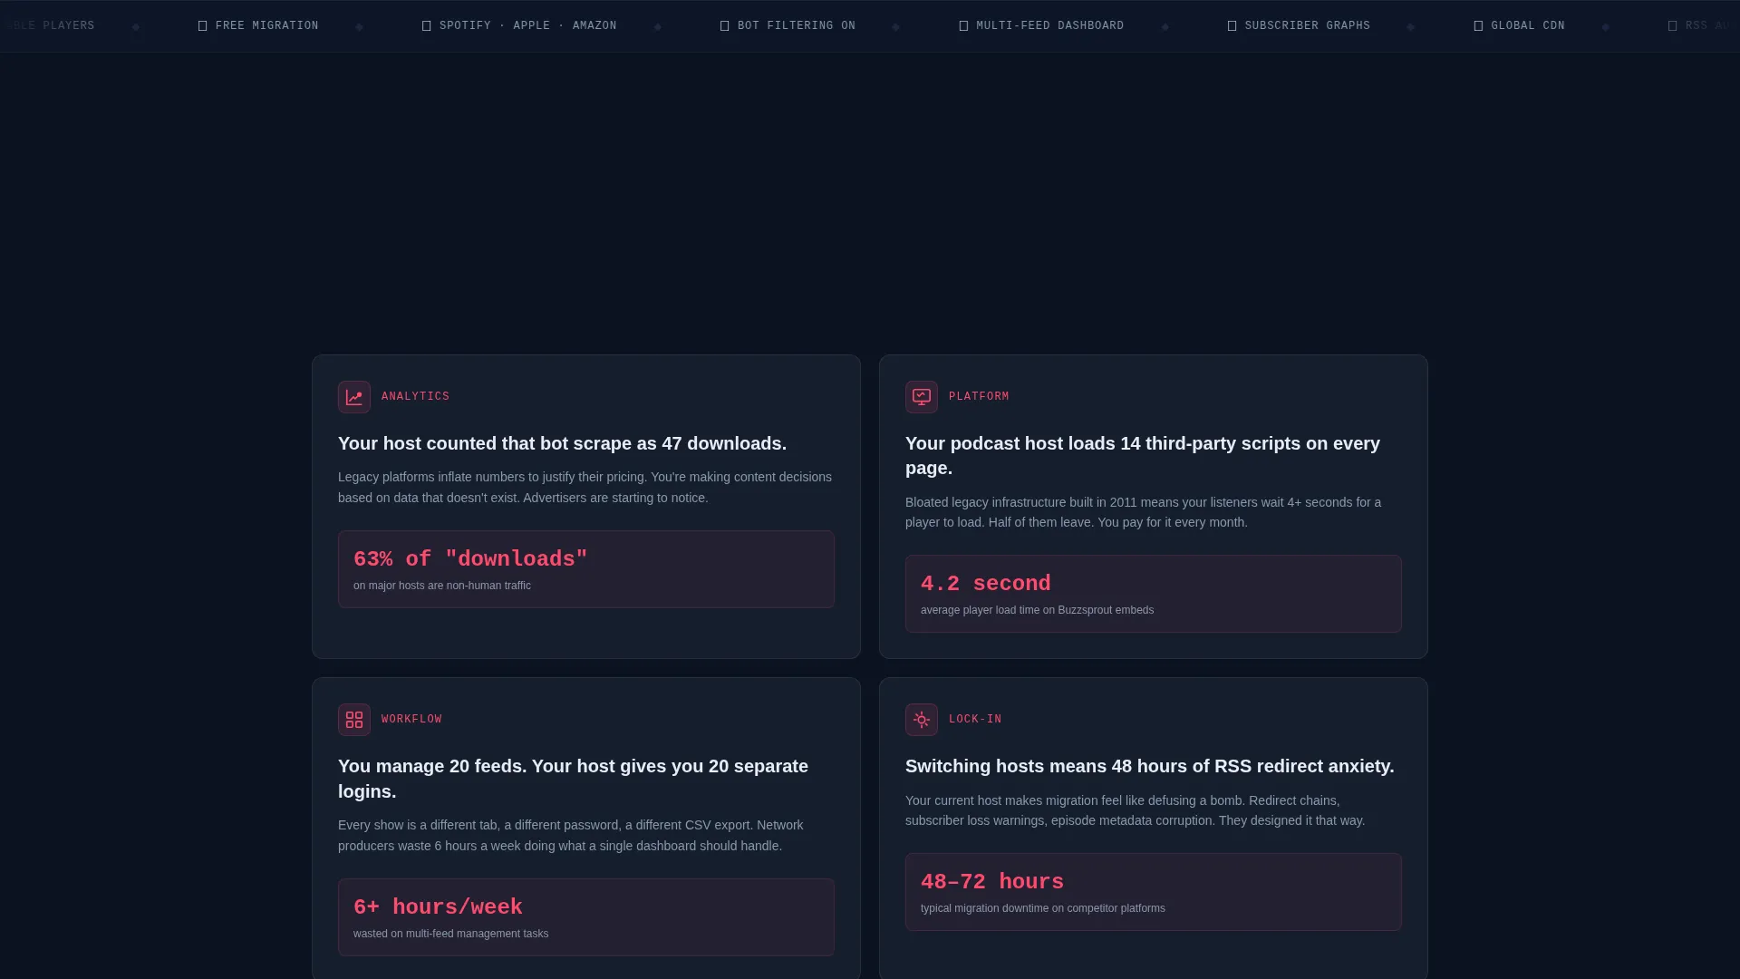Viewport: 1740px width, 979px height.
Task: Click the SUBSCRIBER GRAPHS ticker text
Action: 1308,26
